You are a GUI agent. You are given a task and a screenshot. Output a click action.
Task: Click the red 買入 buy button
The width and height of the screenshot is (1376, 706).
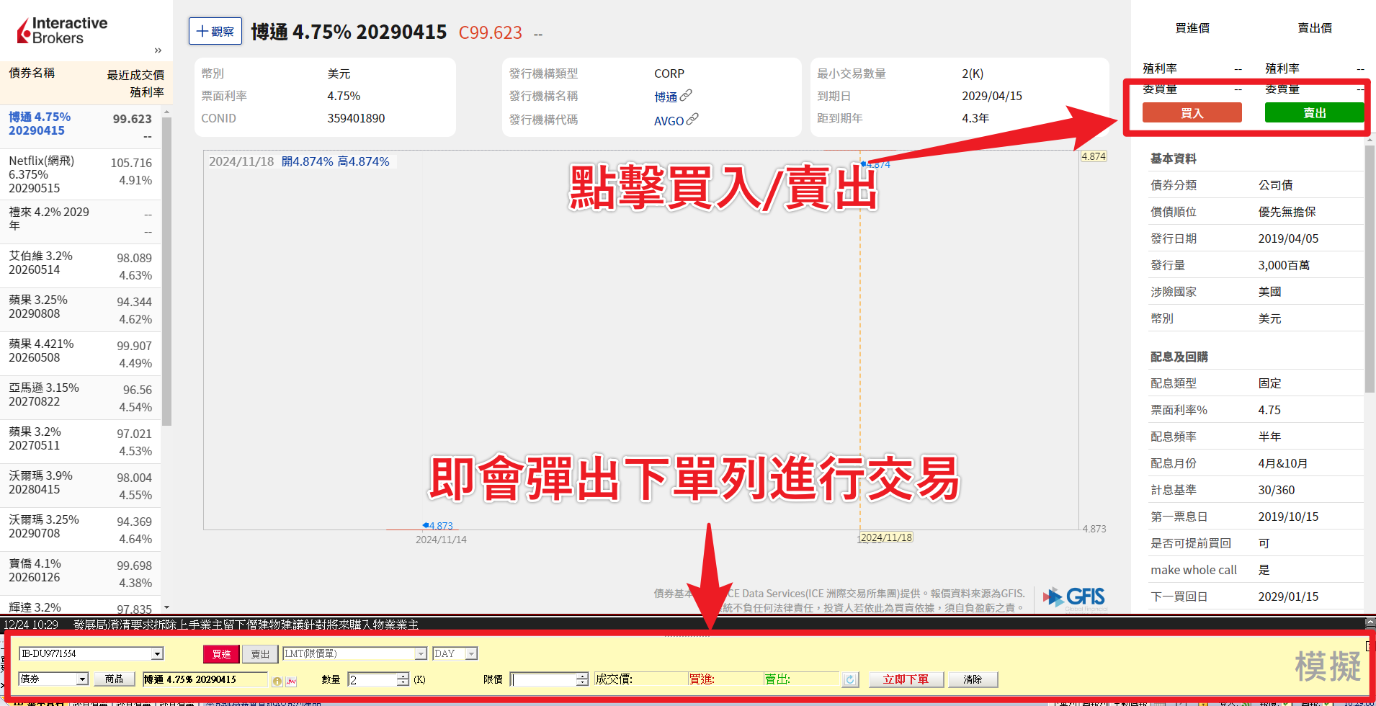point(1192,112)
